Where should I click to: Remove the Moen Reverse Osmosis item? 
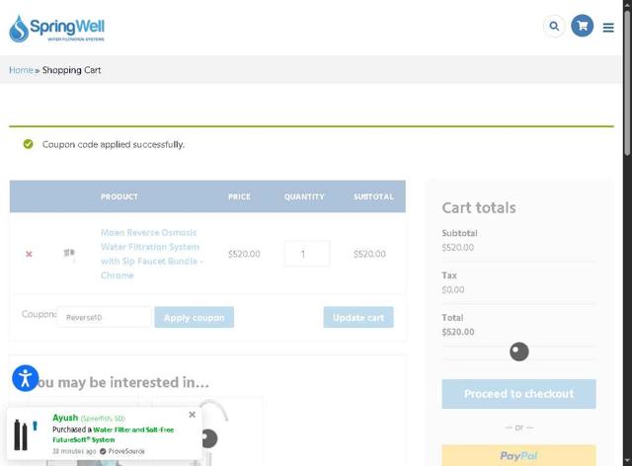tap(29, 254)
